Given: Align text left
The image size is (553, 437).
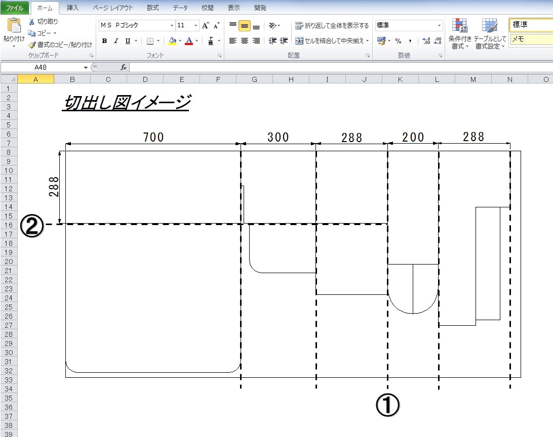Looking at the screenshot, I should pyautogui.click(x=233, y=41).
